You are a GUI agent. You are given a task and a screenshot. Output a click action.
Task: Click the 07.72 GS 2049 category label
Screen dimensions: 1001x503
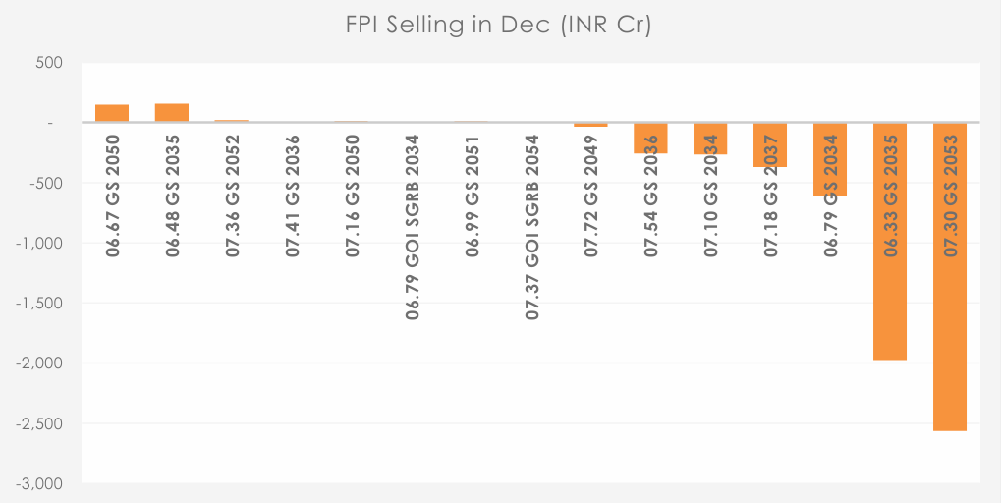[x=592, y=196]
